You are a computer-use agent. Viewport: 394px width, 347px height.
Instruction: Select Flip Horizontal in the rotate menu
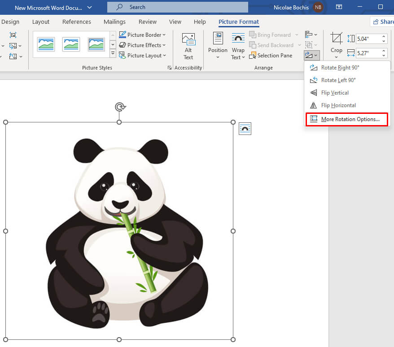338,105
